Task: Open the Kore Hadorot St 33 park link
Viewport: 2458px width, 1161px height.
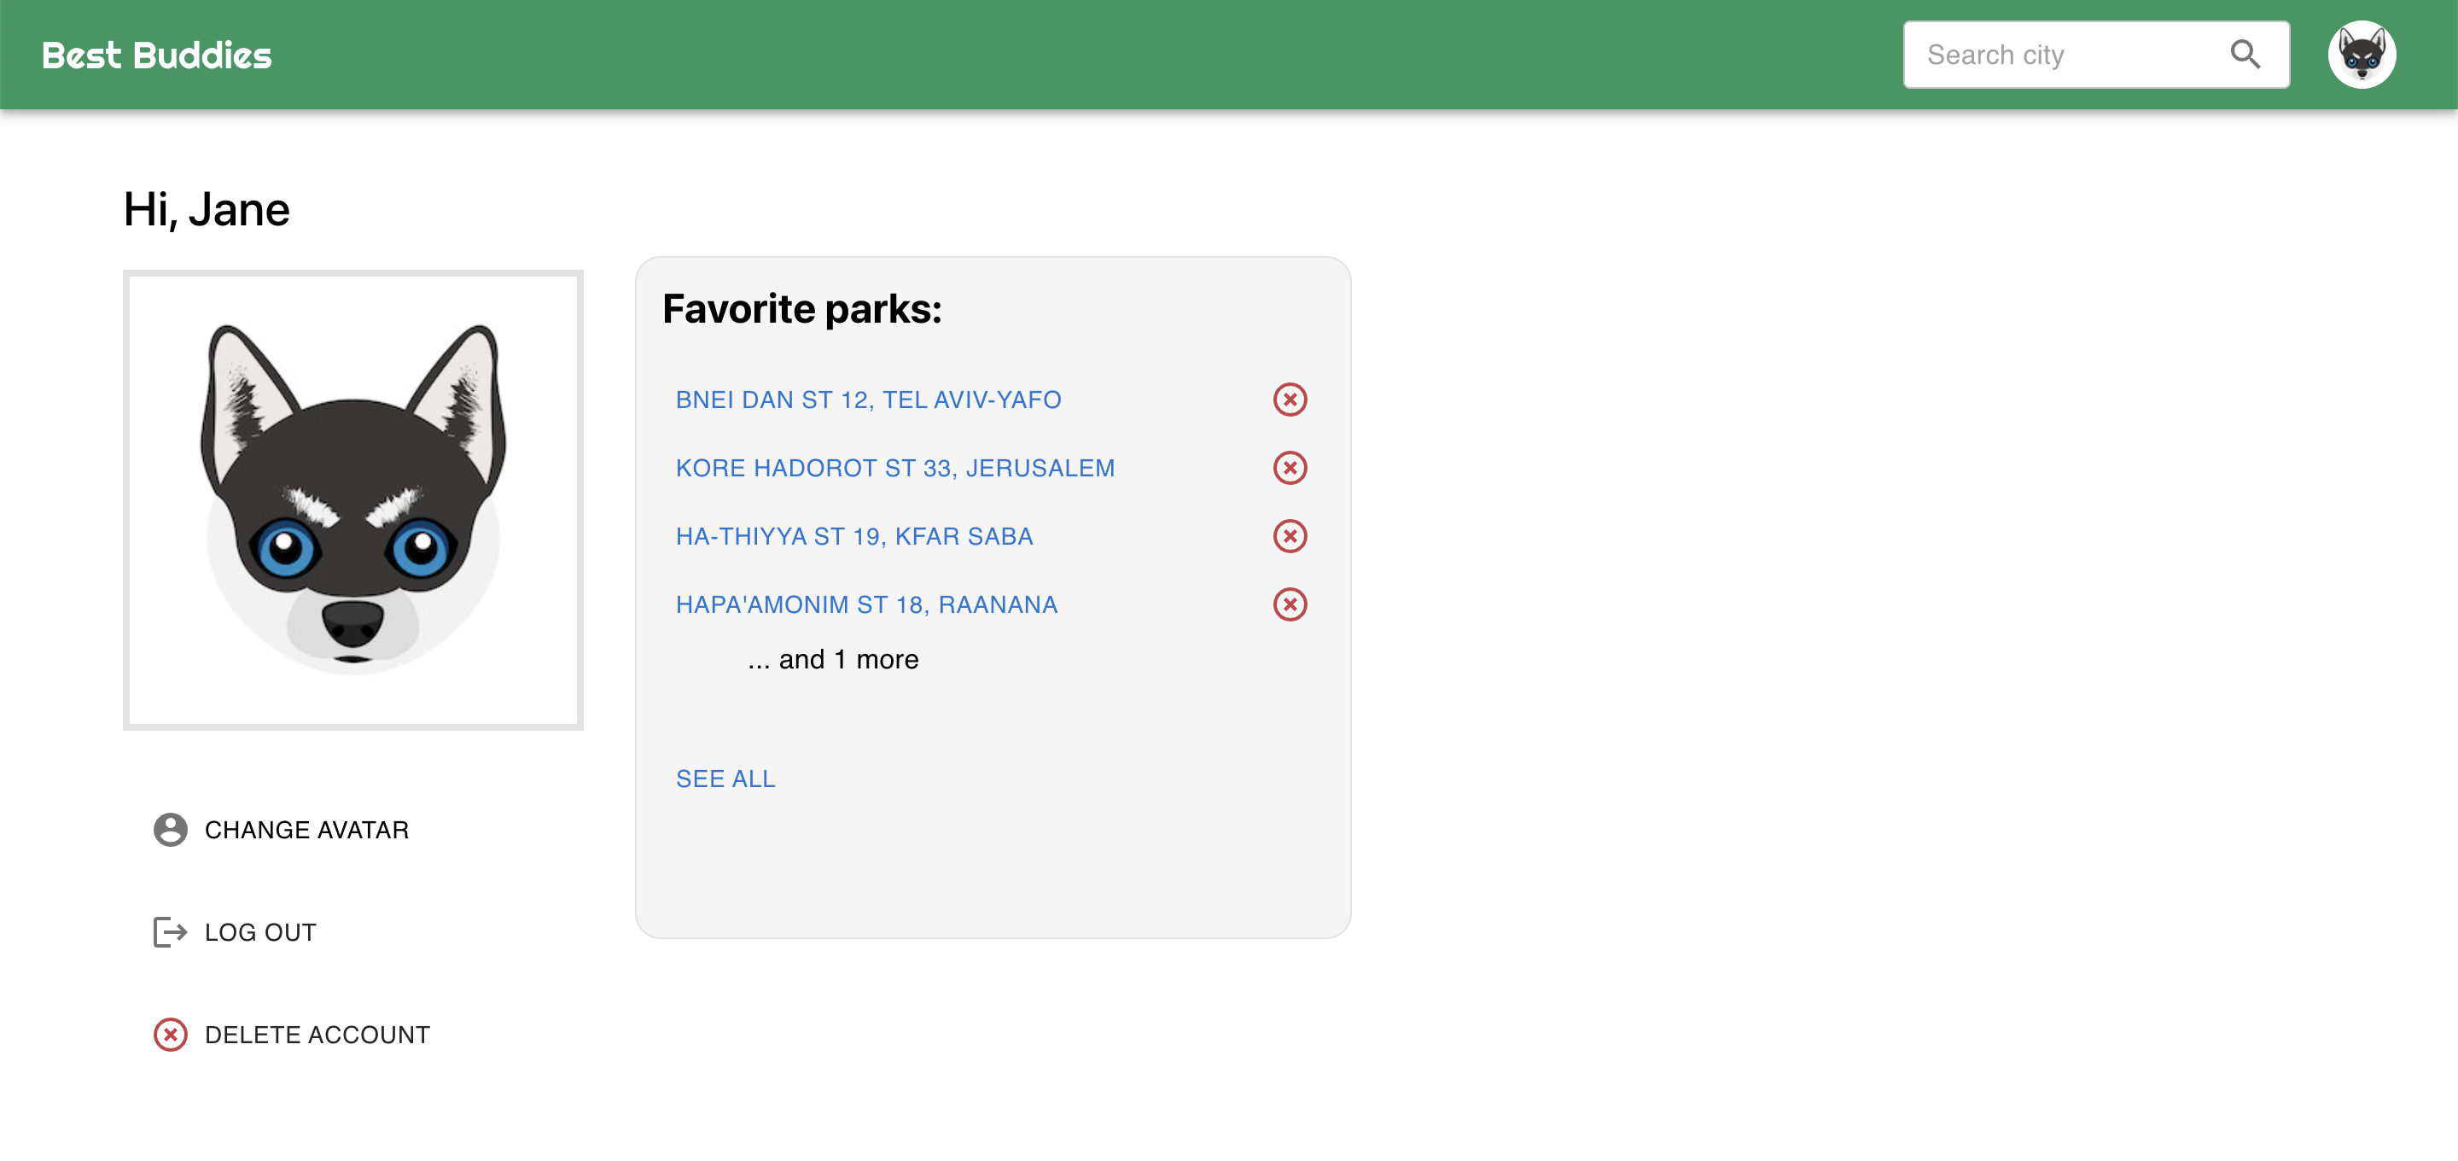Action: (894, 468)
